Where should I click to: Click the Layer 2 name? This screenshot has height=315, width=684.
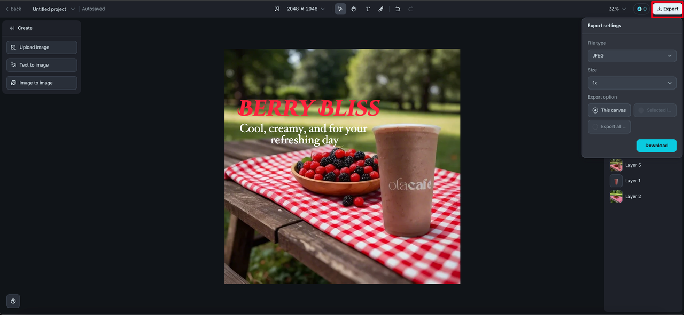633,197
